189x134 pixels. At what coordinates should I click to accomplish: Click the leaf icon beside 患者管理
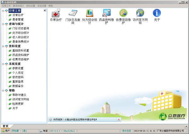[10, 20]
